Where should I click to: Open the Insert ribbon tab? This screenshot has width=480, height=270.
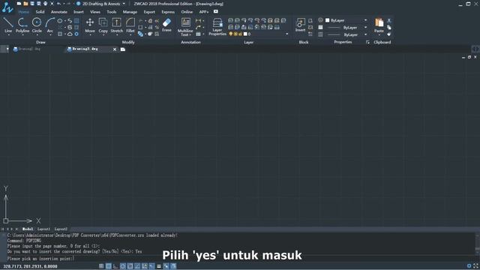[x=79, y=12]
